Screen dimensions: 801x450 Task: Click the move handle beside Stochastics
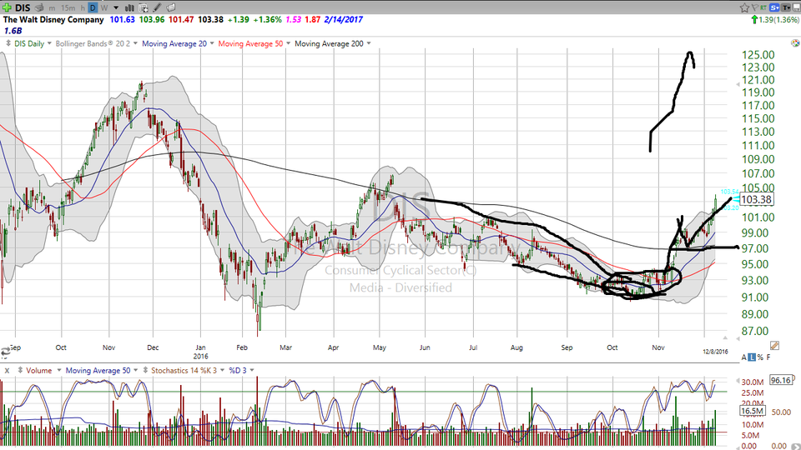pyautogui.click(x=146, y=370)
